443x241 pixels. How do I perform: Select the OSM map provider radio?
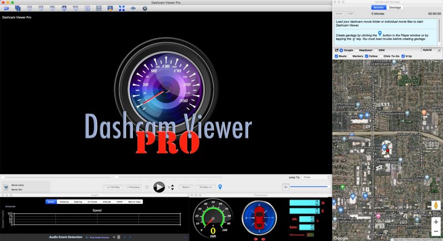pos(376,50)
